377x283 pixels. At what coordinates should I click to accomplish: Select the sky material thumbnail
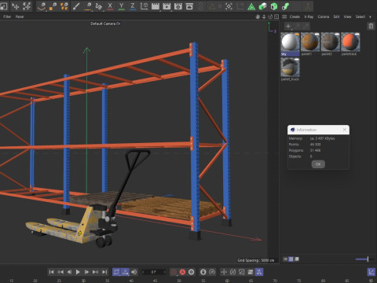(290, 42)
